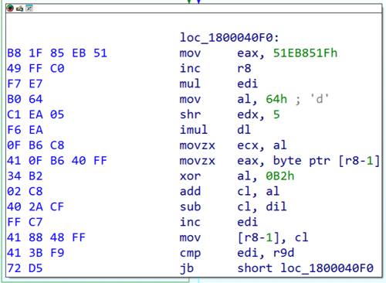This screenshot has height=283, width=386.
Task: Select hex bytes C1 EA 05
Action: click(36, 114)
